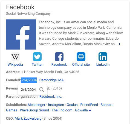Image resolution: width=130 pixels, height=124 pixels.
Task: Open the Facebook f profile icon
Action: 59,57
